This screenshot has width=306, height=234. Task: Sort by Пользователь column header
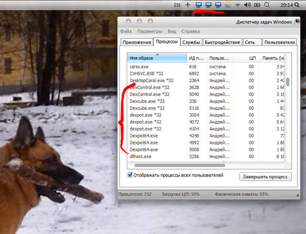pos(220,58)
